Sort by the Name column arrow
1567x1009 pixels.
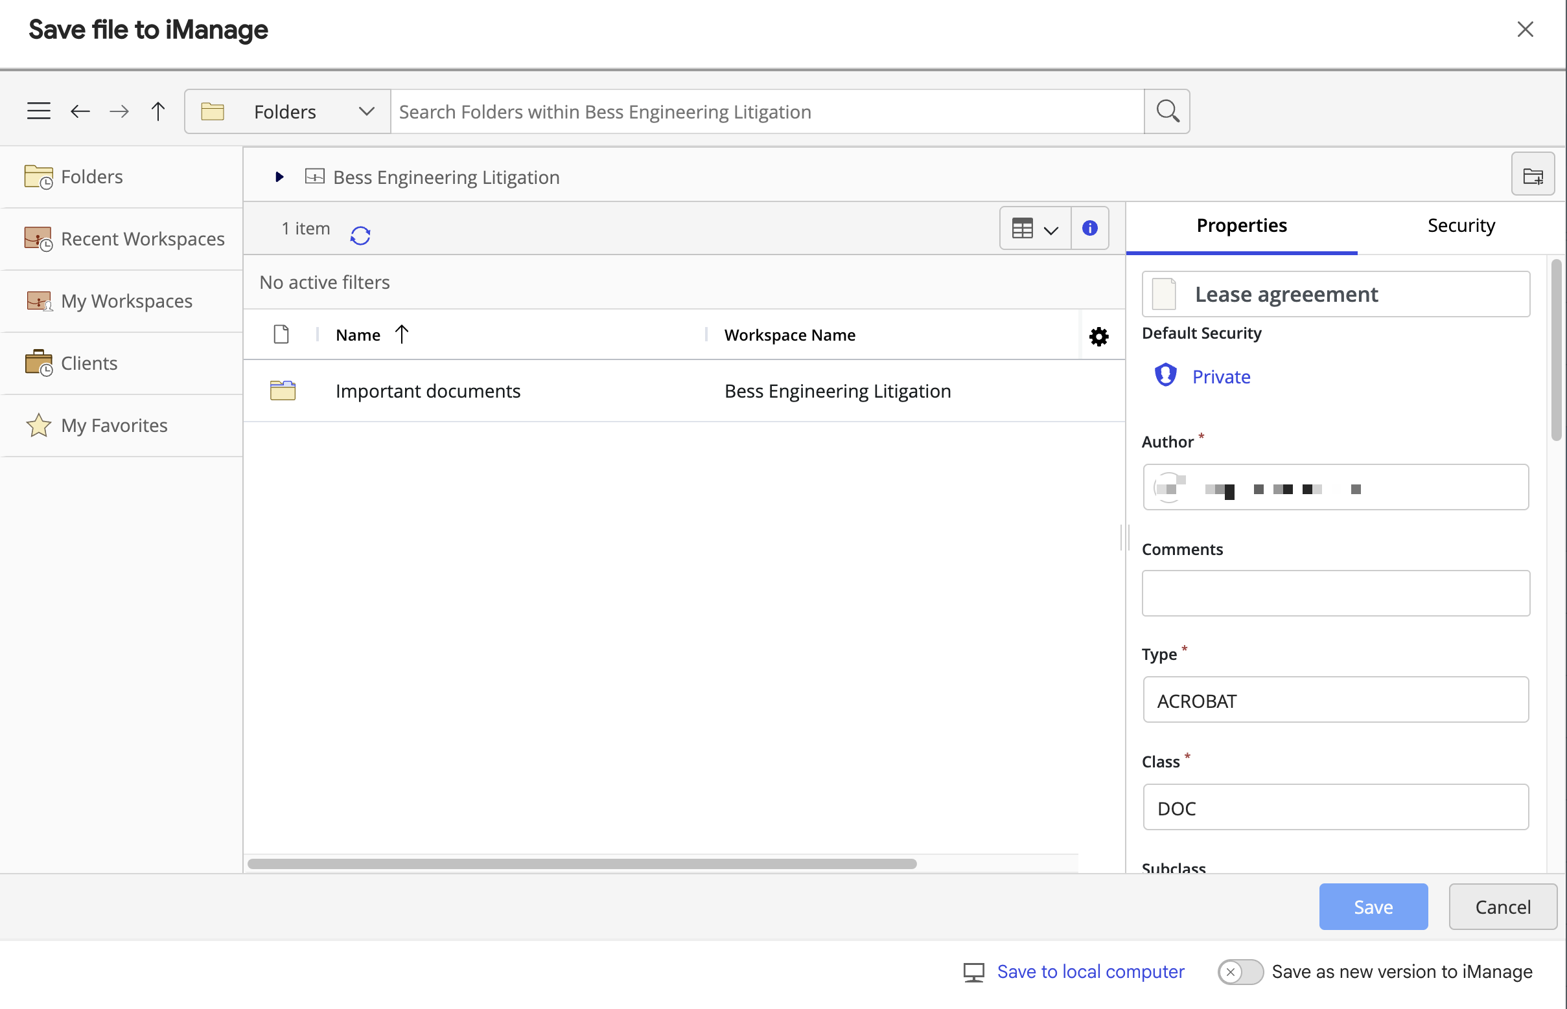click(402, 335)
